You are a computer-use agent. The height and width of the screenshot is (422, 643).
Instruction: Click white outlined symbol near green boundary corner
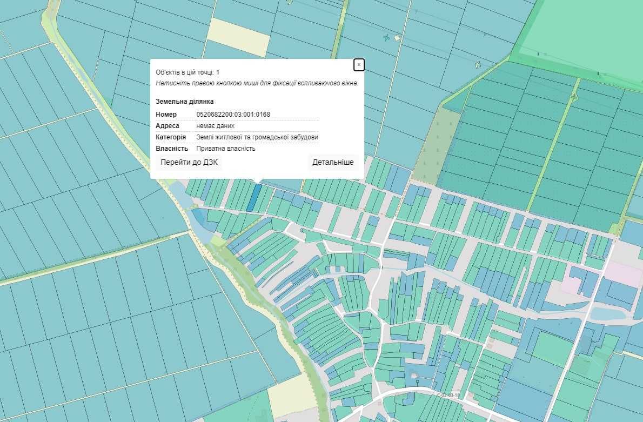click(478, 64)
